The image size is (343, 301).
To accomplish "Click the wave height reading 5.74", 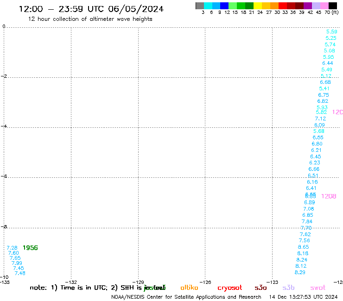I will click(330, 44).
